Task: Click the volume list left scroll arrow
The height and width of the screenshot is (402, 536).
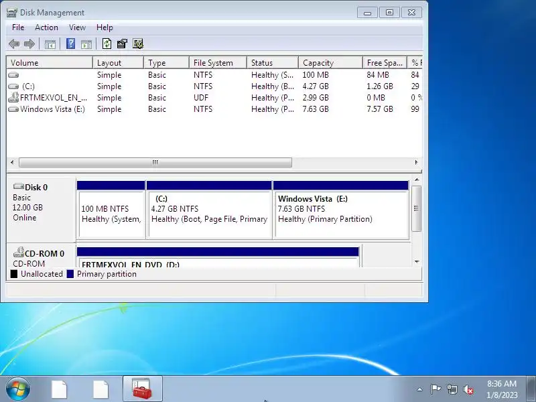Action: (12, 162)
